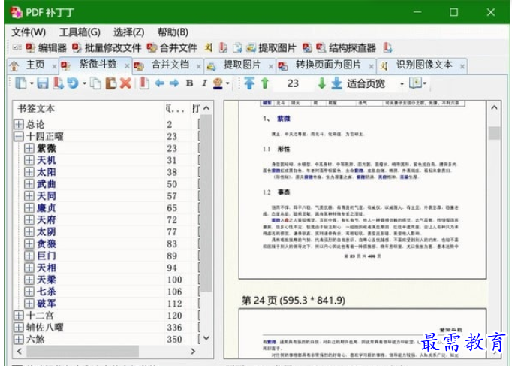Click the open document icon left of save
The image size is (512, 366).
(x=21, y=83)
